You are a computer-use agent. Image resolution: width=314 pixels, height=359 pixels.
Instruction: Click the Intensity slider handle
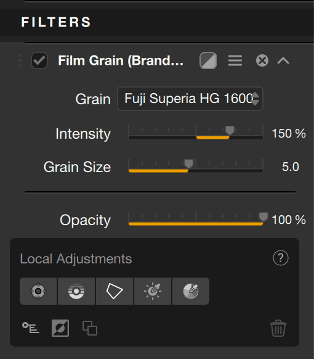(x=230, y=130)
